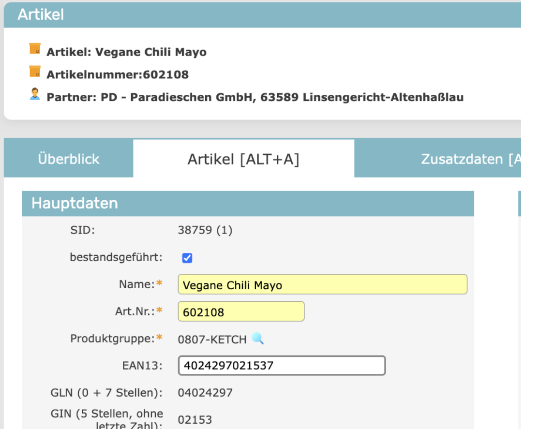Click the GLN value 04024297
Viewport: 540px width, 429px height.
[x=205, y=392]
